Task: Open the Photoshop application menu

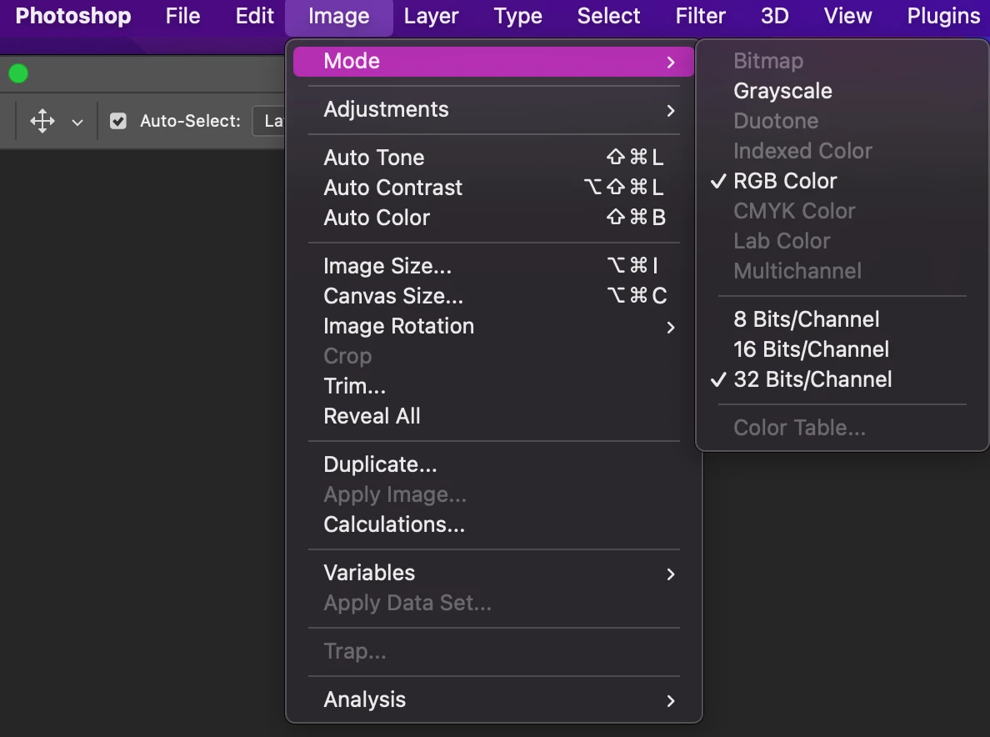Action: click(73, 16)
